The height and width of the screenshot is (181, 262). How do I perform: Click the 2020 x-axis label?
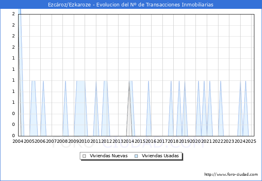pos(195,141)
